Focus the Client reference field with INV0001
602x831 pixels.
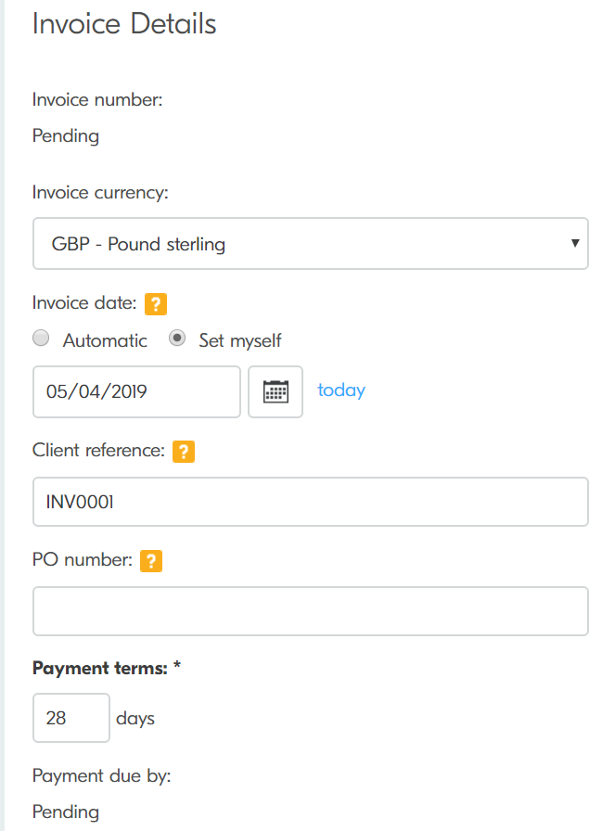pos(310,502)
